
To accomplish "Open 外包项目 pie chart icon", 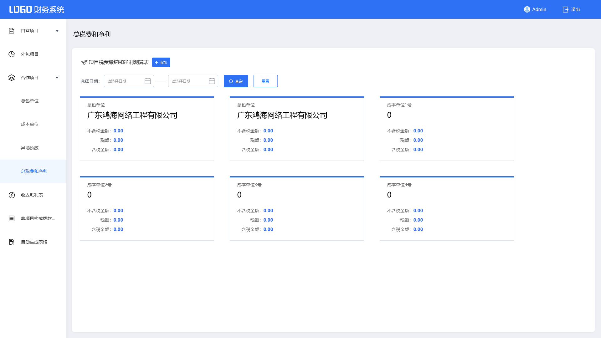I will point(12,54).
